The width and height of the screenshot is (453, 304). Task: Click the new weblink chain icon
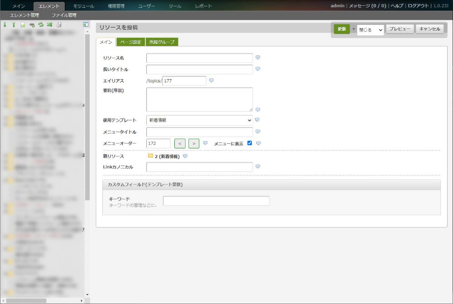(32, 24)
